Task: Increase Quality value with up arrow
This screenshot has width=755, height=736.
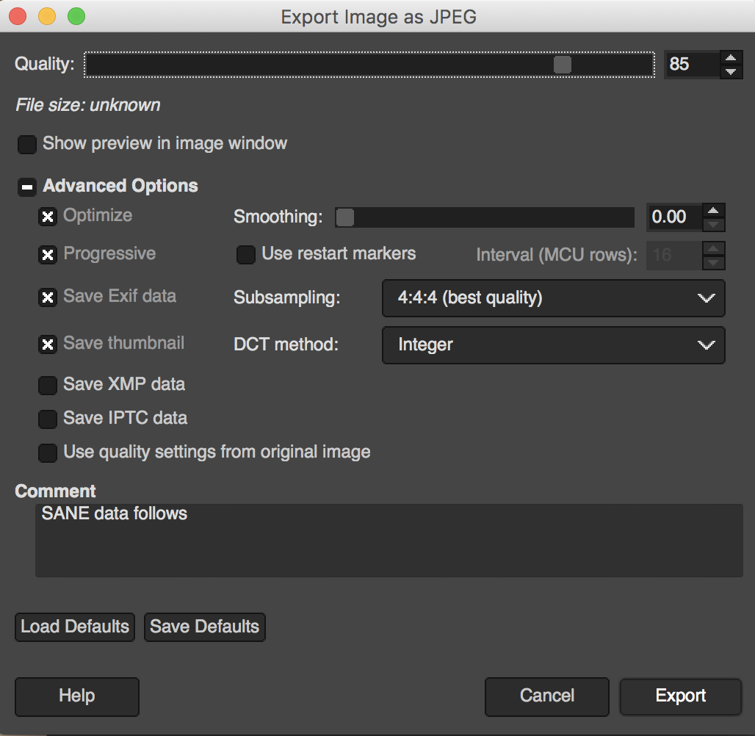Action: 730,58
